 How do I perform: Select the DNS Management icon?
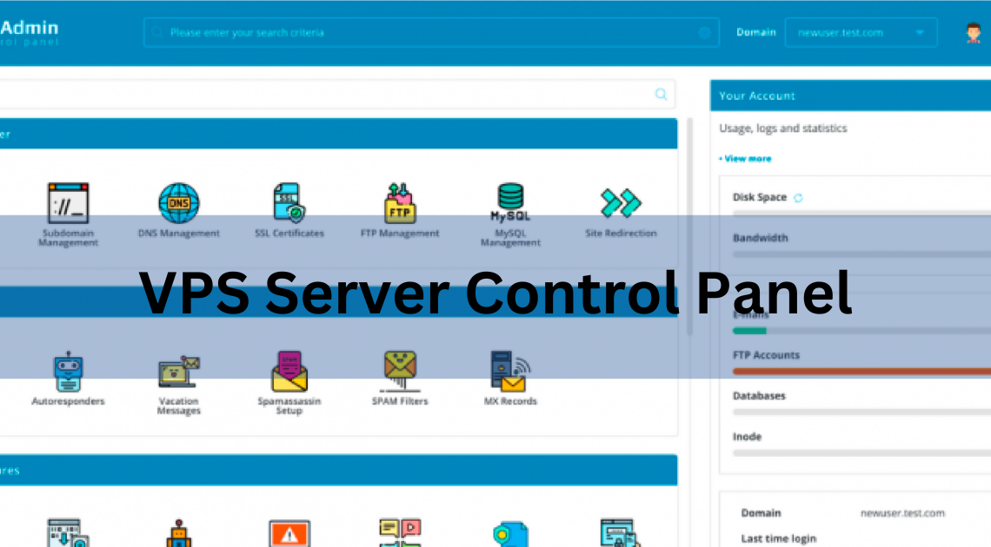(178, 201)
